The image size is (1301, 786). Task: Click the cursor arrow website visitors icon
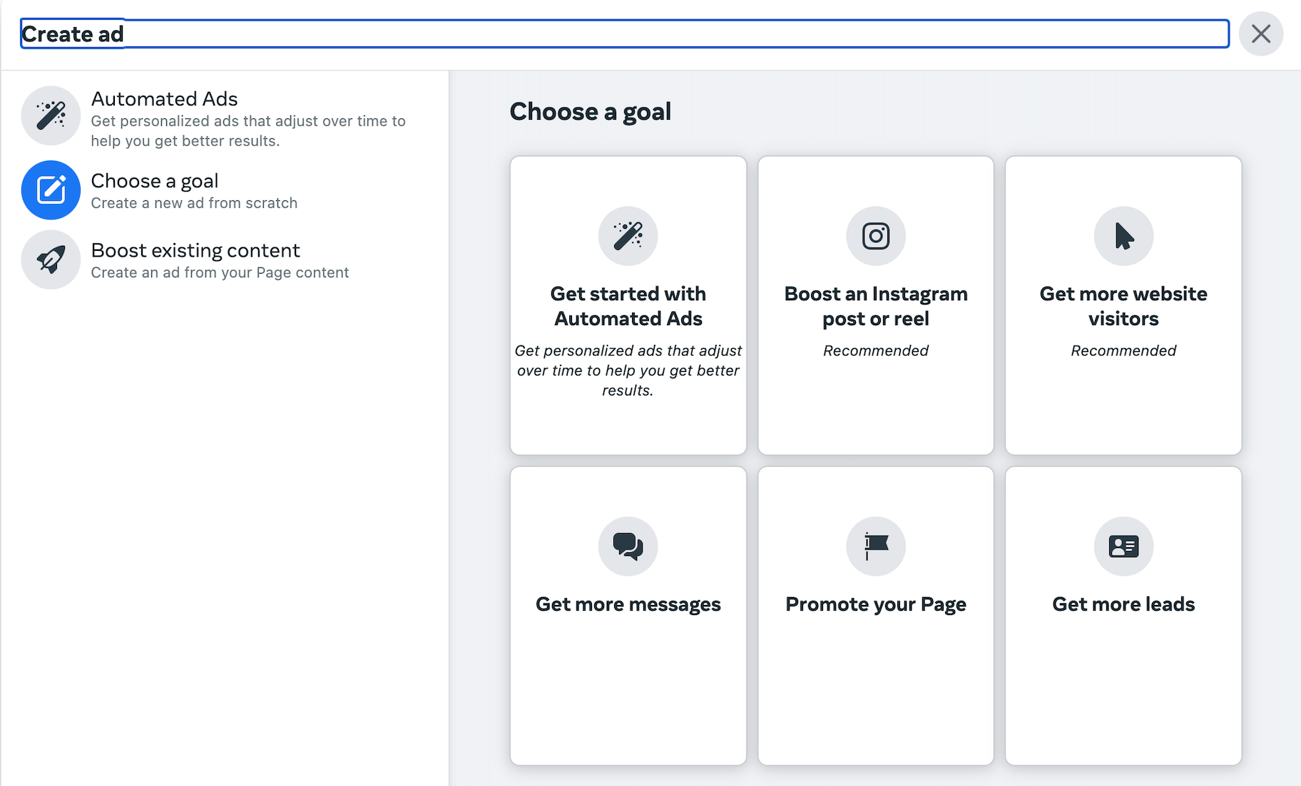tap(1123, 236)
